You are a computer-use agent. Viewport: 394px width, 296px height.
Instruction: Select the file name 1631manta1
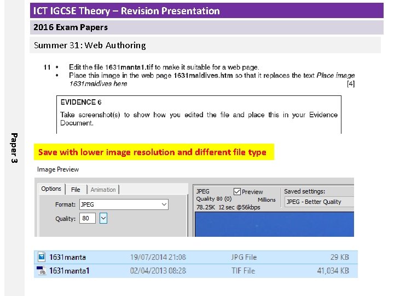coord(69,271)
